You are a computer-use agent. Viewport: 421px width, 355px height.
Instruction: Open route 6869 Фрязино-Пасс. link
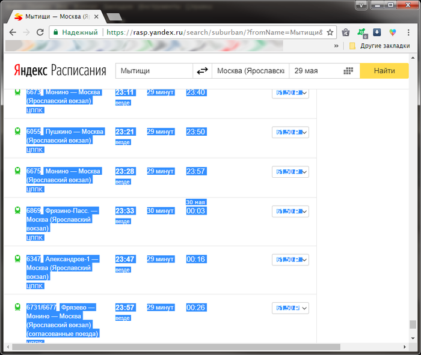[x=63, y=219]
